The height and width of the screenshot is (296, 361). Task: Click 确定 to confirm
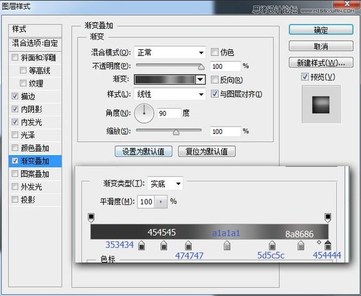pos(321,30)
